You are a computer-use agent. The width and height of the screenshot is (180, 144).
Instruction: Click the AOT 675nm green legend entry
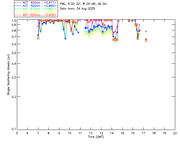pos(35,9)
